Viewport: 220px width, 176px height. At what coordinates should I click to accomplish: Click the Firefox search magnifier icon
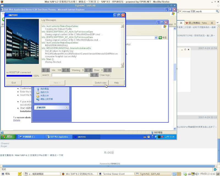[217, 11]
